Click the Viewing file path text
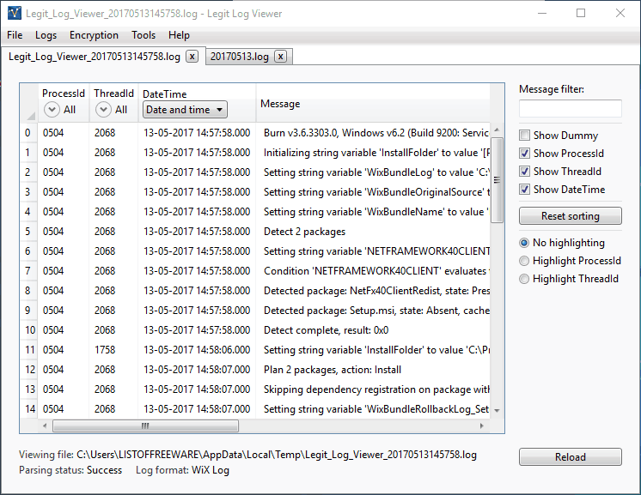This screenshot has width=641, height=495. pyautogui.click(x=277, y=455)
